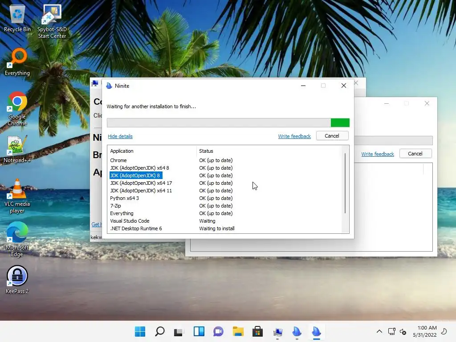Image resolution: width=456 pixels, height=342 pixels.
Task: Select JDK (AdoptOpenJDK) x64 8 row
Action: [224, 168]
